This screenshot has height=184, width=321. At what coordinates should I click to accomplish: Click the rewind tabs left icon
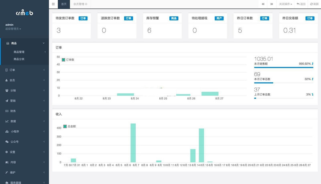263,4
